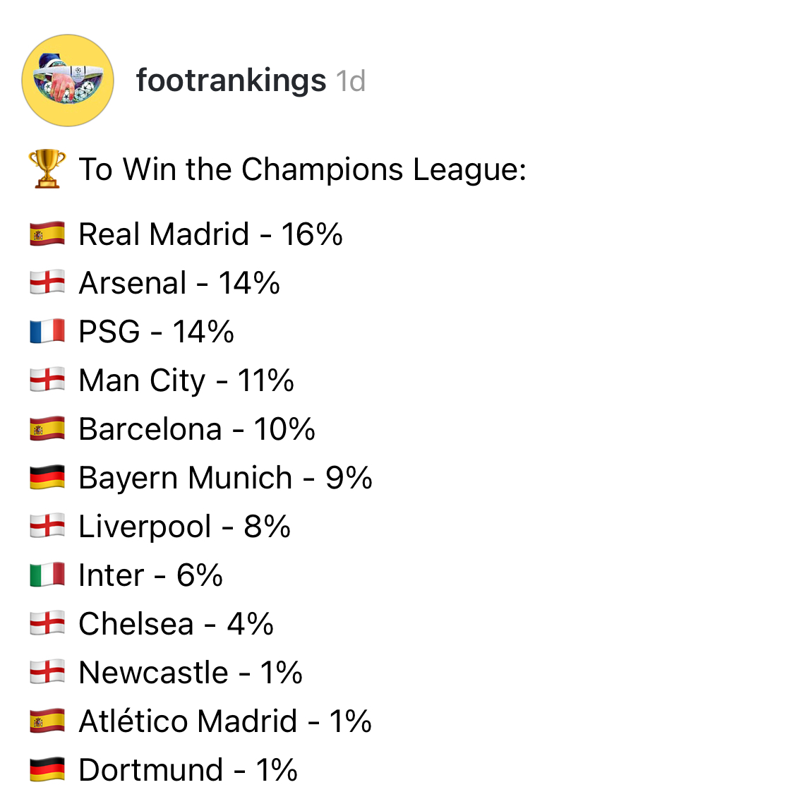
Task: Click the England flag beside Liverpool
Action: [x=47, y=526]
